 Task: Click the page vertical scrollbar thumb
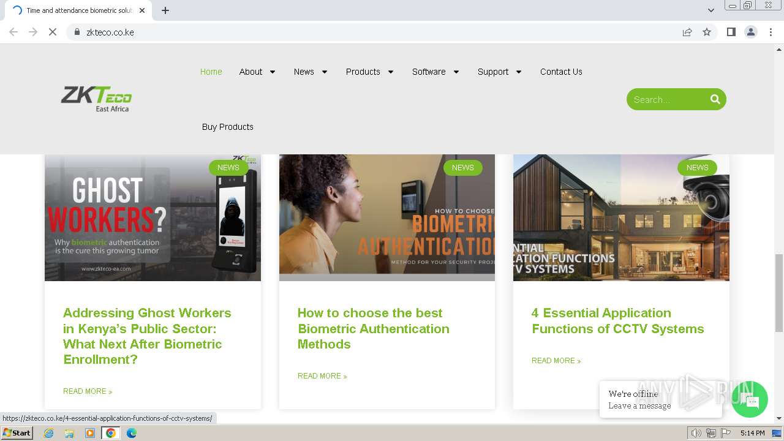coord(779,293)
